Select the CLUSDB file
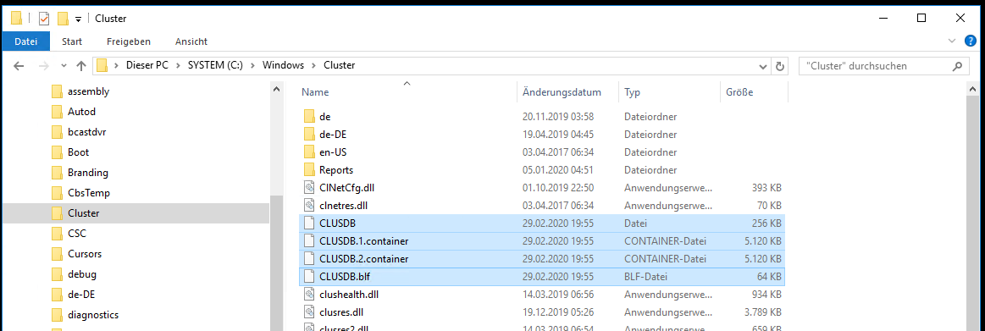Viewport: 985px width, 331px height. click(541, 223)
